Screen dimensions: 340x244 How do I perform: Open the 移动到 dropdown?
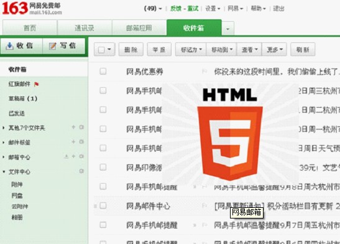(222, 50)
